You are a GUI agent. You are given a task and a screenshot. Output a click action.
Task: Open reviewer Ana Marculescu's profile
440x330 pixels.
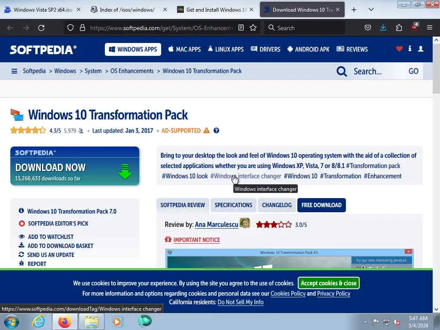pyautogui.click(x=217, y=224)
